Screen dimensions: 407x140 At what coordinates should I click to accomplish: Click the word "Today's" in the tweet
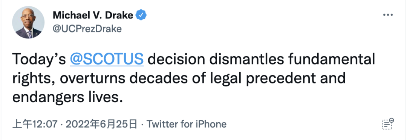[39, 60]
